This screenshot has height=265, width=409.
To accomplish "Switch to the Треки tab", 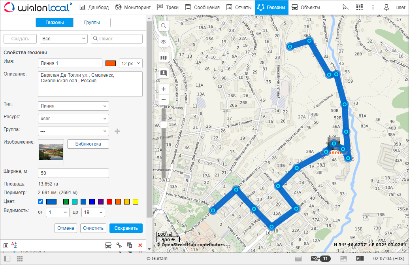I will (168, 7).
